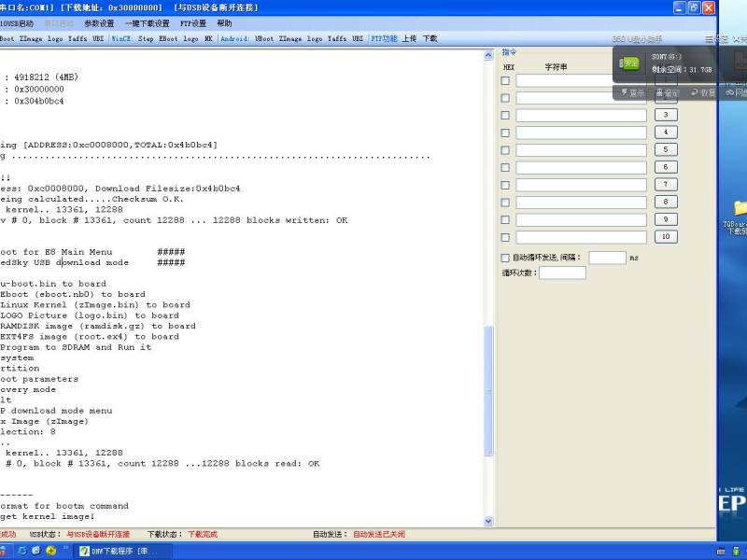Open the 帮助 menu
747x560 pixels.
coord(224,23)
